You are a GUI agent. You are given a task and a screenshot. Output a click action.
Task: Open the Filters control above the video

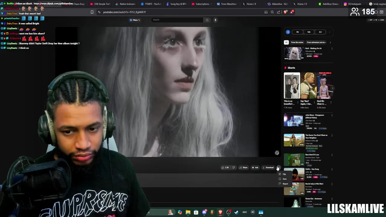[x=135, y=20]
